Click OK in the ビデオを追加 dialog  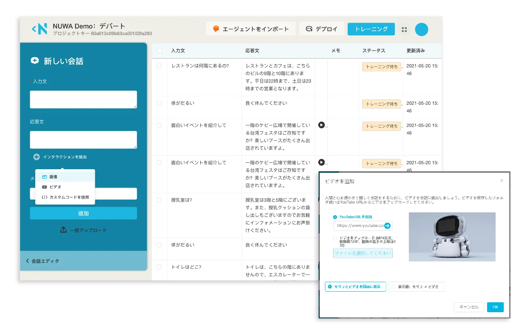point(495,307)
